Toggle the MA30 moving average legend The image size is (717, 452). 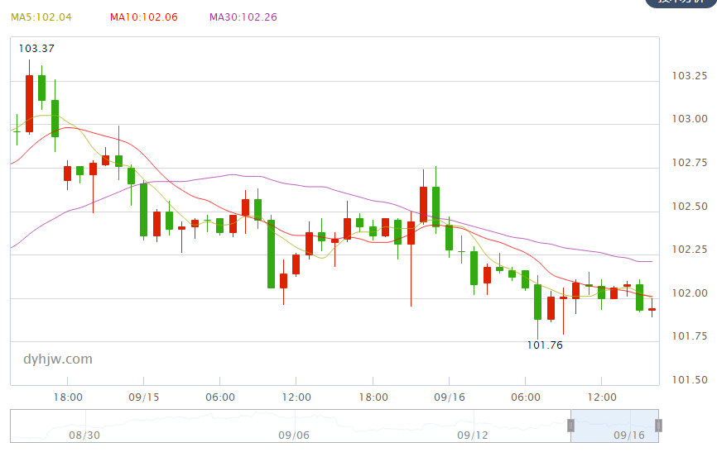(x=244, y=17)
